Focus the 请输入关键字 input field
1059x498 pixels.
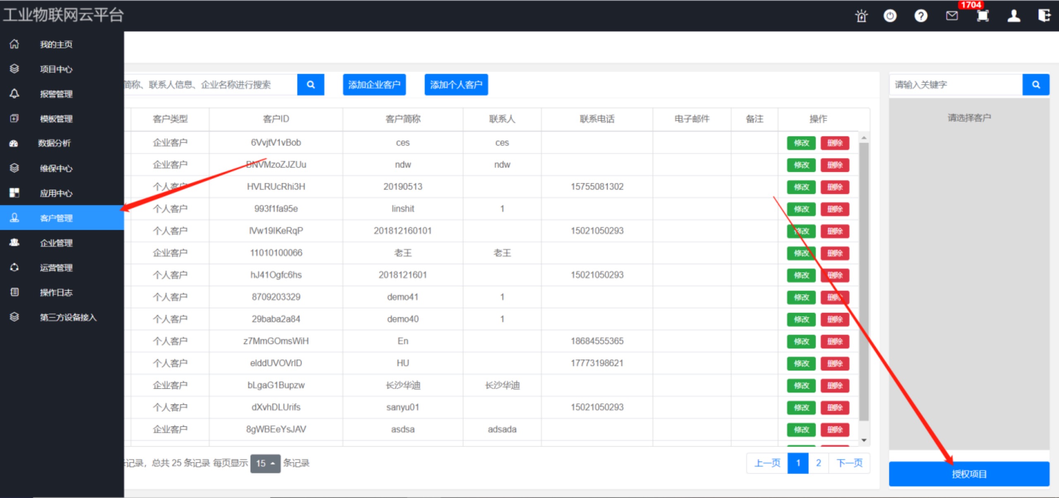click(x=956, y=85)
